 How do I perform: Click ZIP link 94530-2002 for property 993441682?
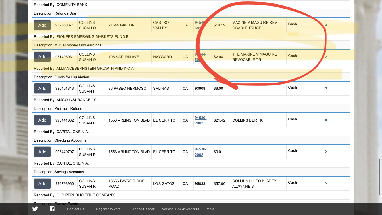point(200,120)
